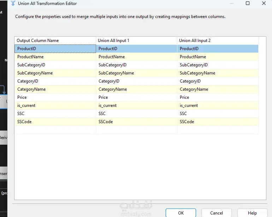
Task: Choose is_current cell under Union All Input 1
Action: [x=136, y=106]
